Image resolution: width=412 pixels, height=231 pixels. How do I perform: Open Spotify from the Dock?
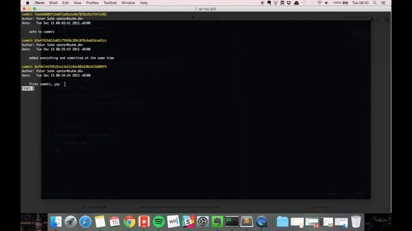[x=158, y=221]
